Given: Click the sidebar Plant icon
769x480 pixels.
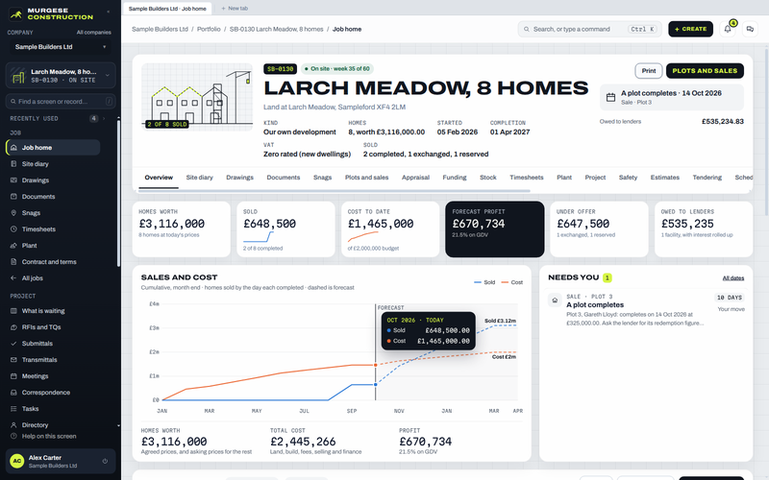Looking at the screenshot, I should pos(13,246).
